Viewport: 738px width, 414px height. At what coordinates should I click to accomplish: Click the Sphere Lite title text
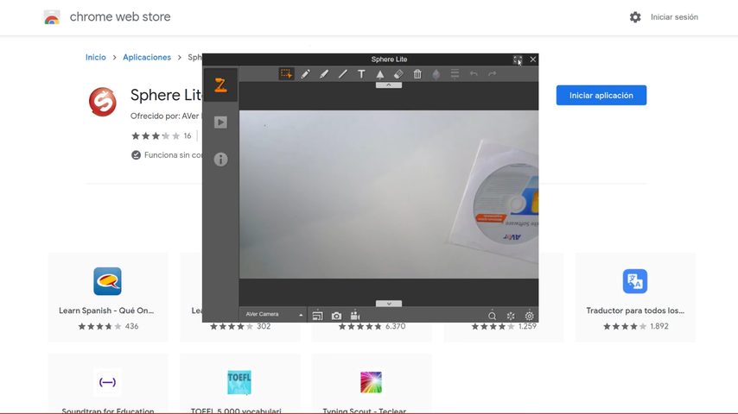389,60
